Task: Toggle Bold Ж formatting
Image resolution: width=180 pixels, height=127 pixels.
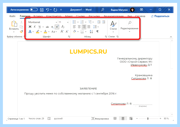Action: pyautogui.click(x=30, y=27)
